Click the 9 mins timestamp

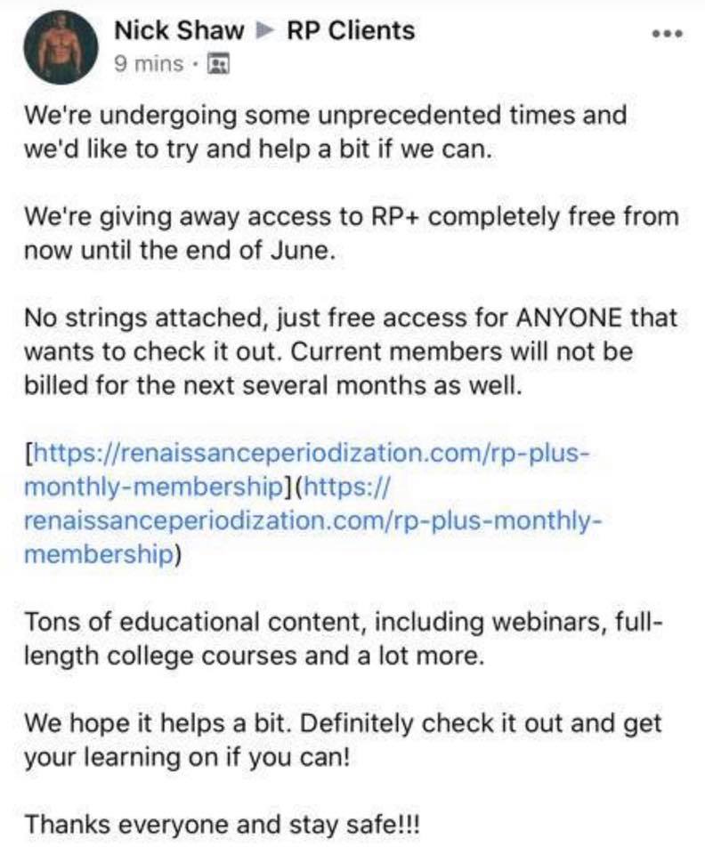[x=149, y=65]
